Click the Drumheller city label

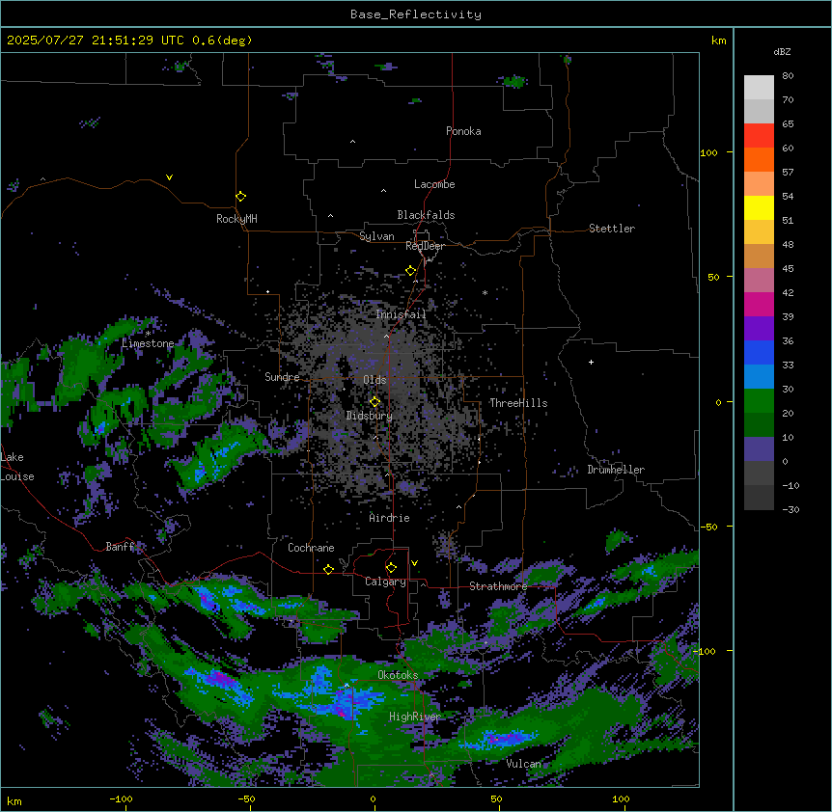pos(616,470)
